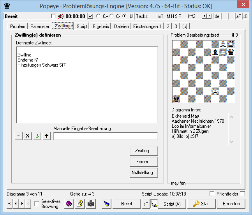Click the X delete twin button
This screenshot has width=252, height=215.
28,136
